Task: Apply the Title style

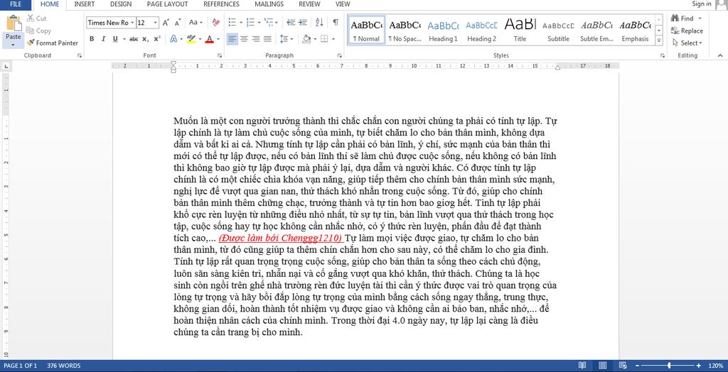Action: 520,30
